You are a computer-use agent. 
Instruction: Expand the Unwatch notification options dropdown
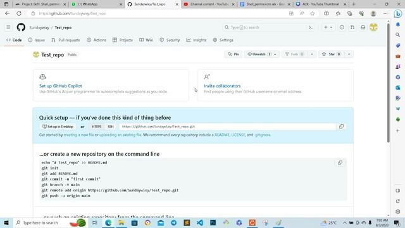(275, 54)
